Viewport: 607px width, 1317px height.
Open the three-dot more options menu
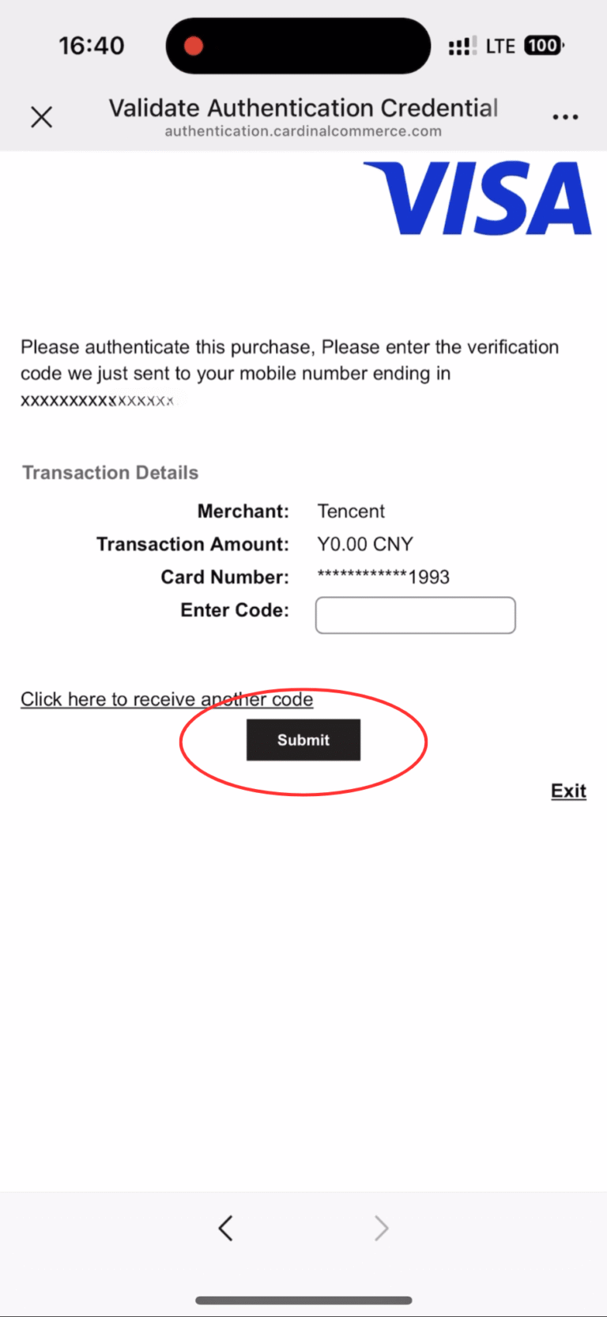pyautogui.click(x=565, y=117)
